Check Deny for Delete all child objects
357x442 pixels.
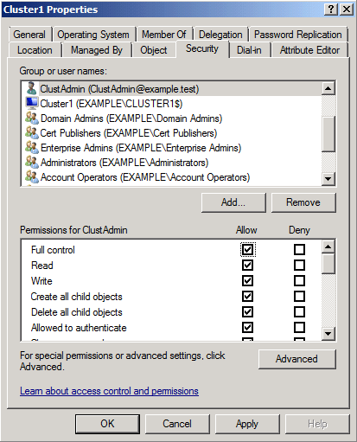click(x=299, y=312)
